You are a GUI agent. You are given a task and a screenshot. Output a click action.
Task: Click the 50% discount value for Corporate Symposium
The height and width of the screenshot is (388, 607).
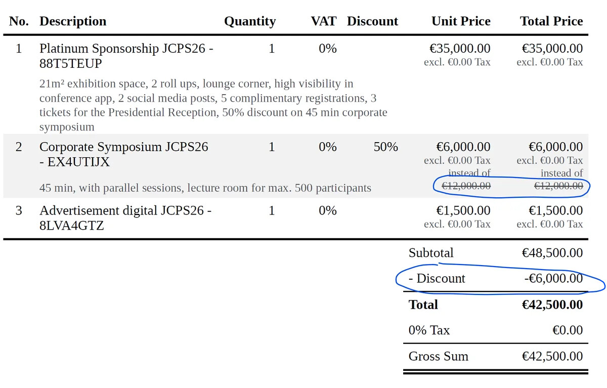coord(385,147)
